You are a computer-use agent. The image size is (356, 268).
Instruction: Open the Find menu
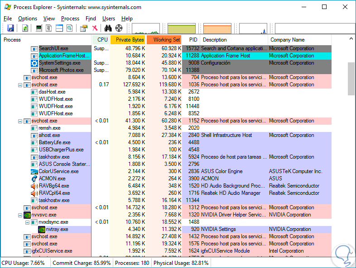tap(91, 19)
